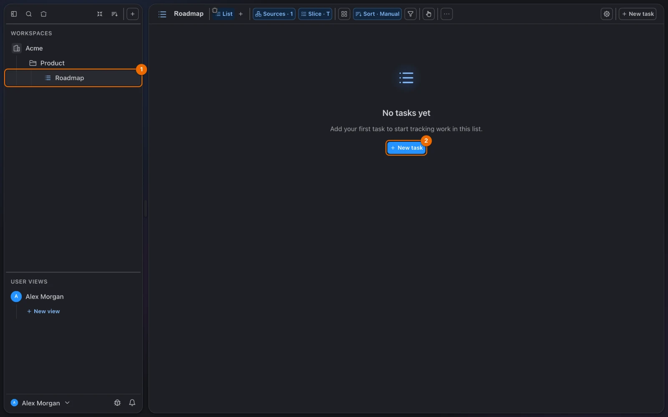
Task: Click the list icon beside Roadmap title
Action: pyautogui.click(x=162, y=14)
